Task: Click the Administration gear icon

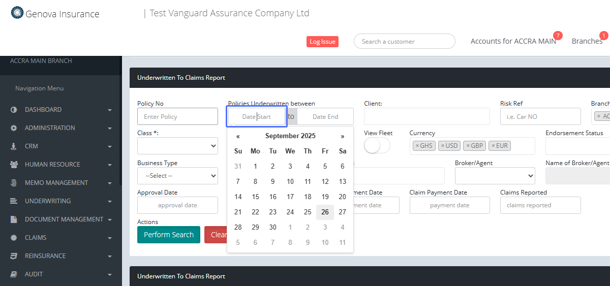Action: [14, 128]
